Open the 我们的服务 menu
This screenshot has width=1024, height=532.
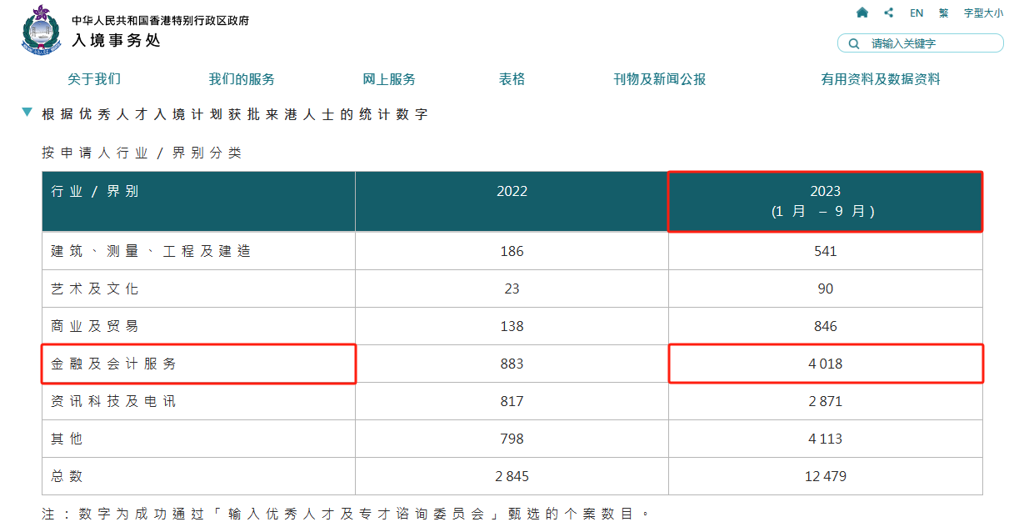click(x=242, y=79)
